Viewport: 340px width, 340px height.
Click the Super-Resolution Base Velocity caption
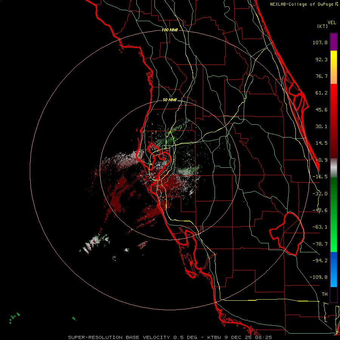170,337
